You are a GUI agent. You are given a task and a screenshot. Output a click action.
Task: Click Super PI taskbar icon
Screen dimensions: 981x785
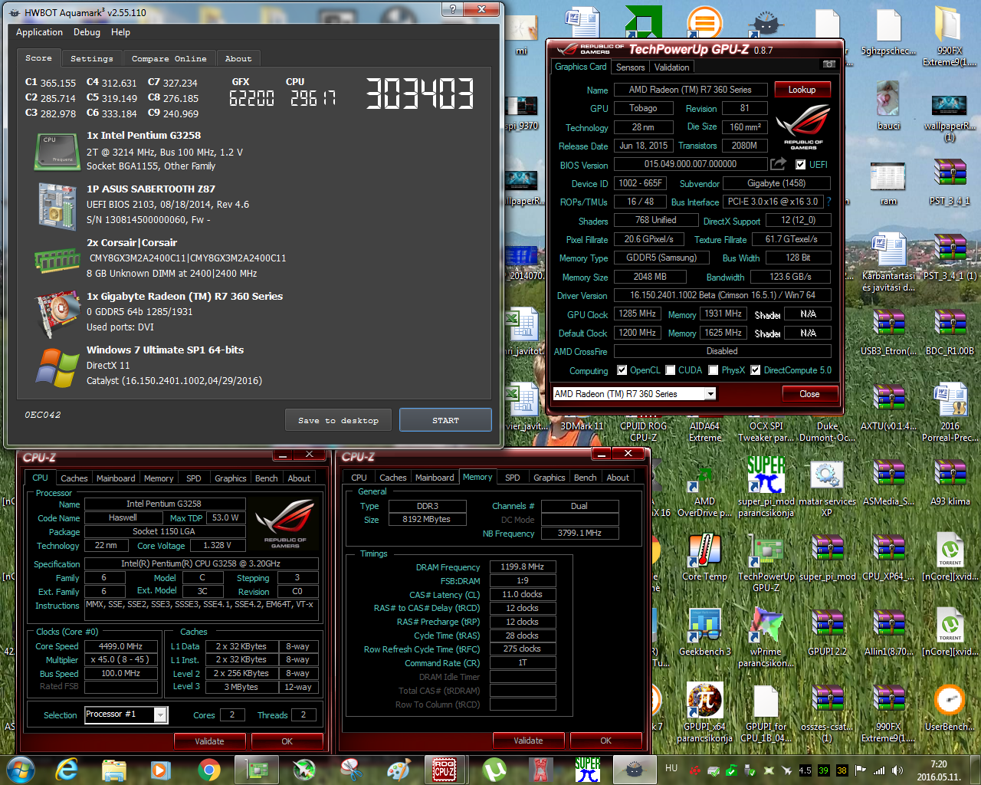point(588,770)
